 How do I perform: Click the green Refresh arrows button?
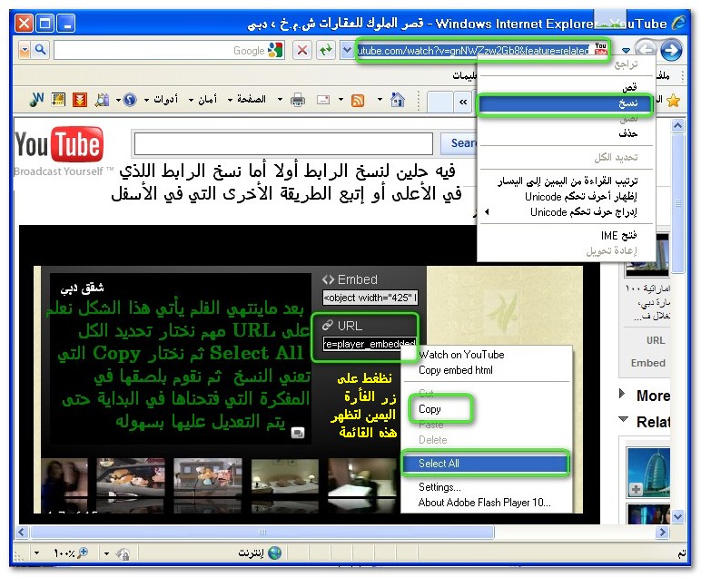pyautogui.click(x=325, y=50)
